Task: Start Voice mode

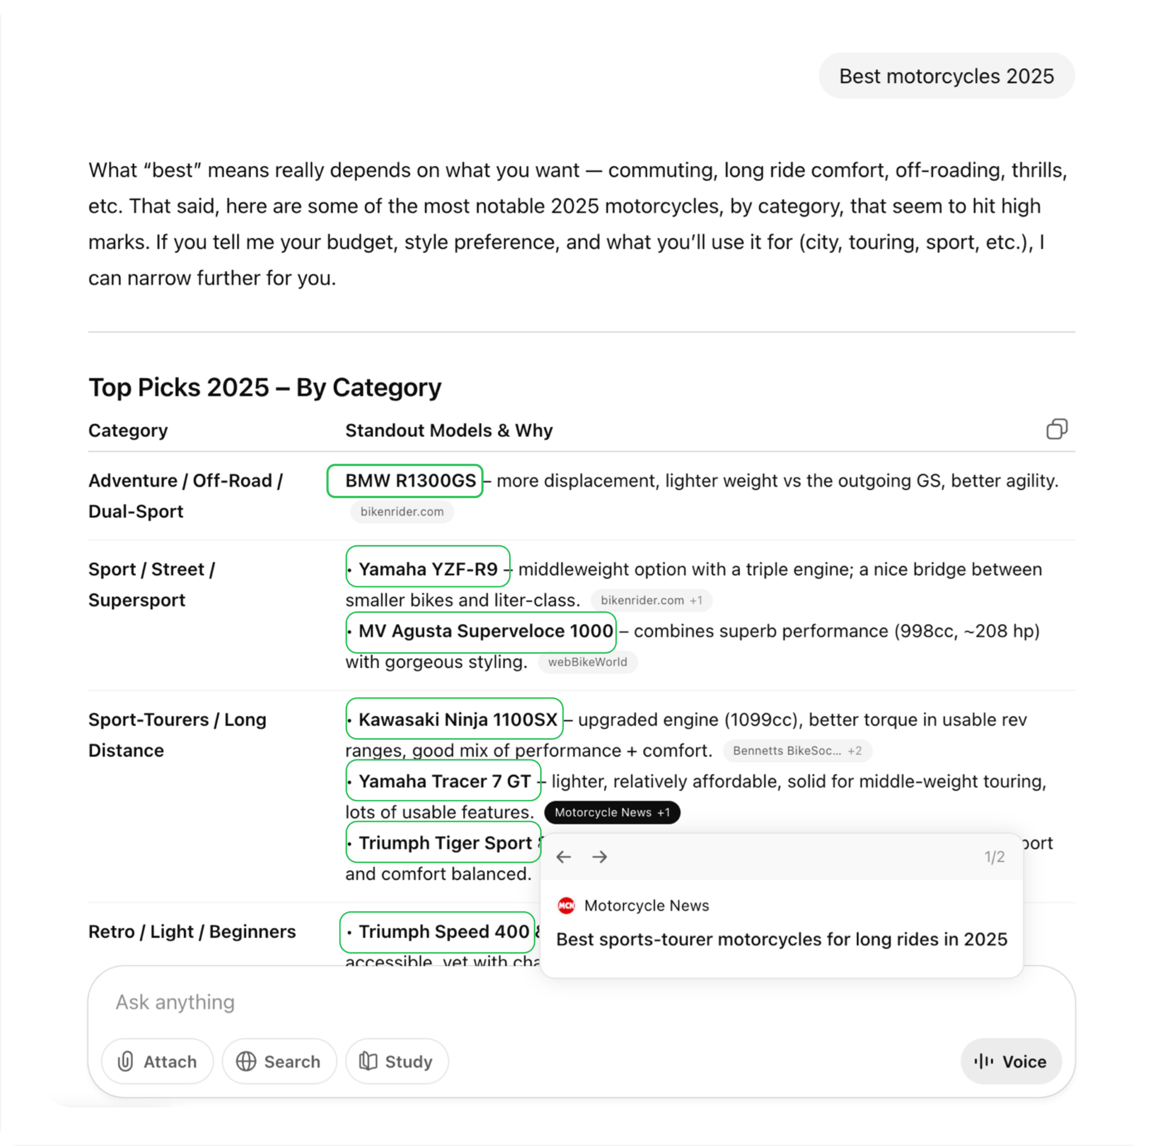Action: (1010, 1061)
